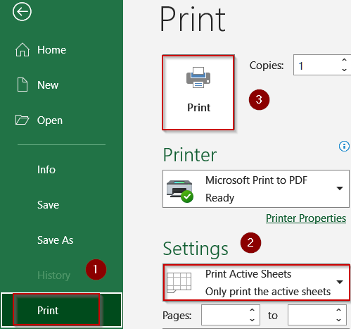
Task: Decrease the Pages end value arrow
Action: 338,320
